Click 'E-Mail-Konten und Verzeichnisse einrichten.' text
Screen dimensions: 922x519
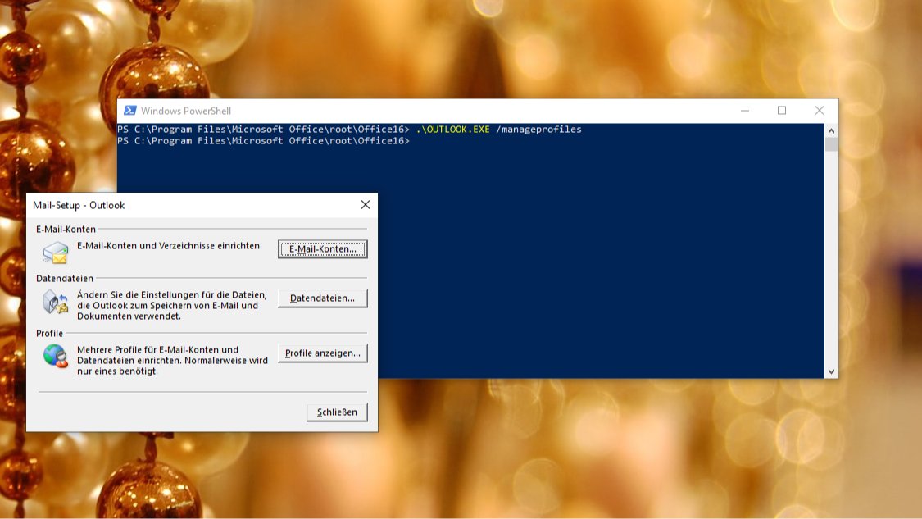click(x=170, y=245)
